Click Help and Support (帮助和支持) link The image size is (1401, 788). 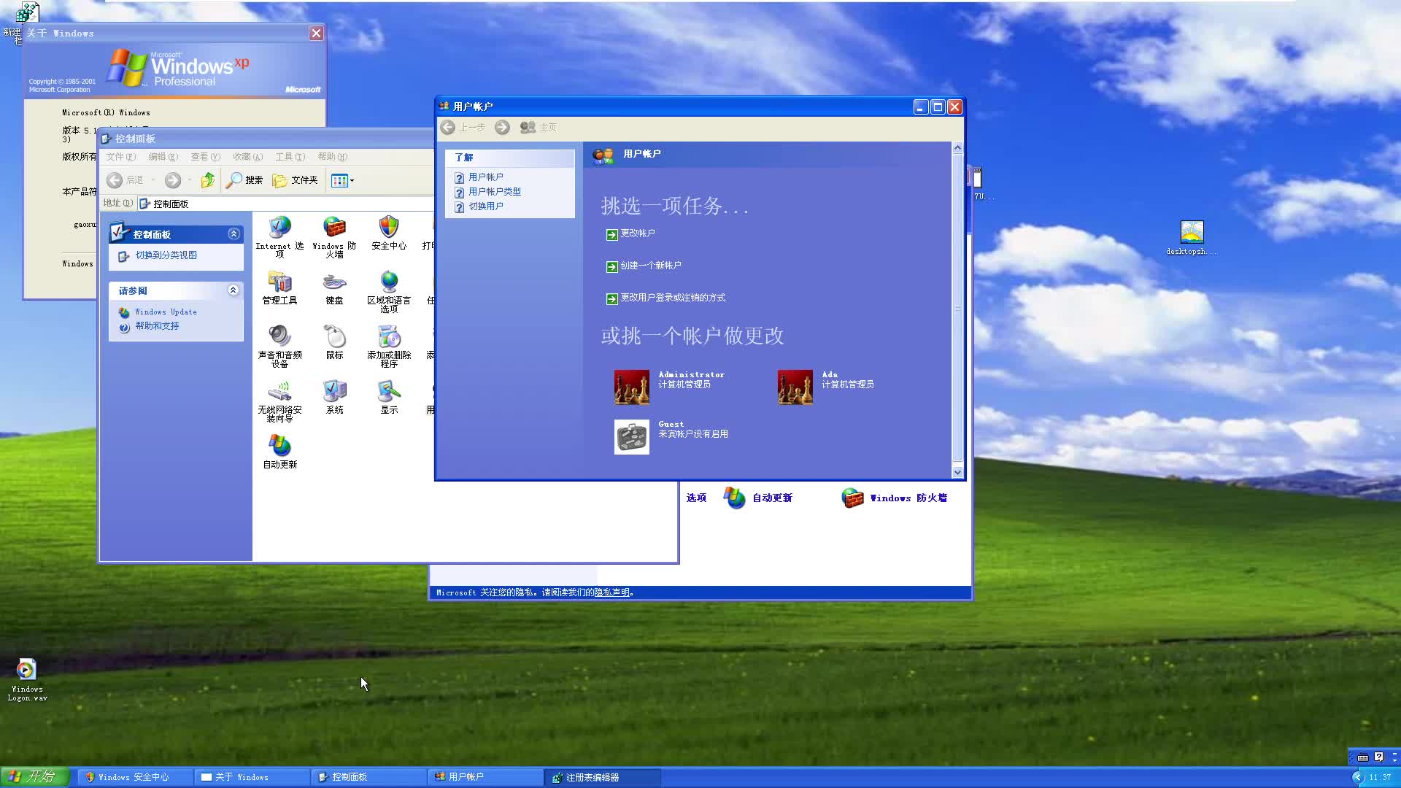pyautogui.click(x=157, y=326)
